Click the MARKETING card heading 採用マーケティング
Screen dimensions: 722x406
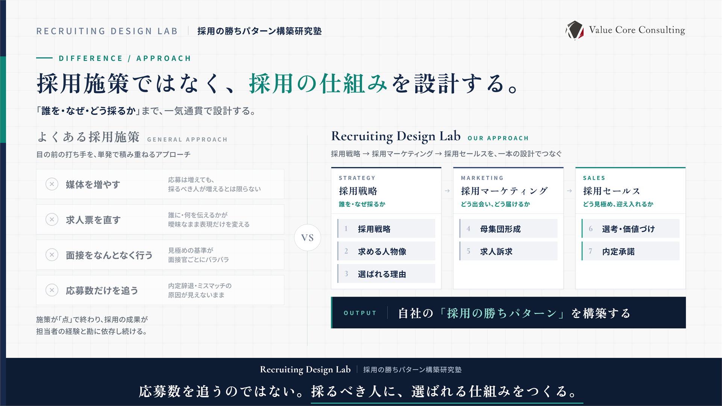point(504,191)
